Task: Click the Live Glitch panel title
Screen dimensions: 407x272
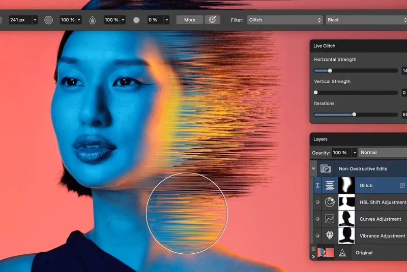Action: (x=324, y=46)
